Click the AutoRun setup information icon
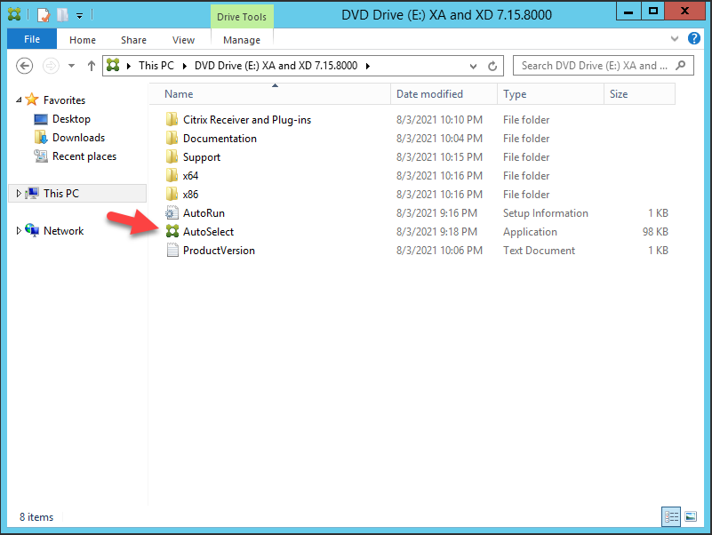Viewport: 712px width, 535px height. [x=172, y=212]
